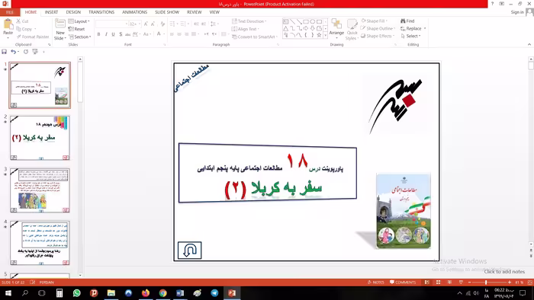Open the FILE tab
This screenshot has height=300, width=534.
(10, 12)
